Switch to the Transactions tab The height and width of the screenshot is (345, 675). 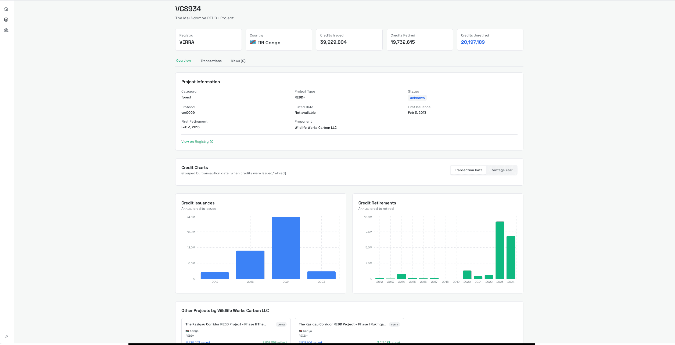coord(211,61)
